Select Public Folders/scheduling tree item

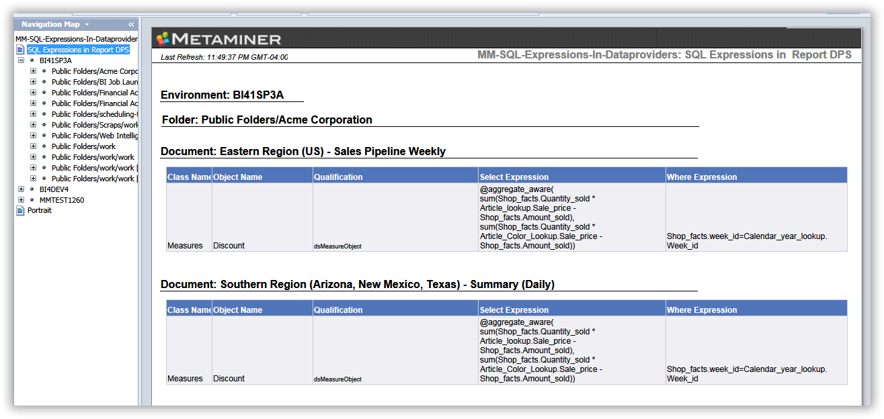(x=95, y=114)
